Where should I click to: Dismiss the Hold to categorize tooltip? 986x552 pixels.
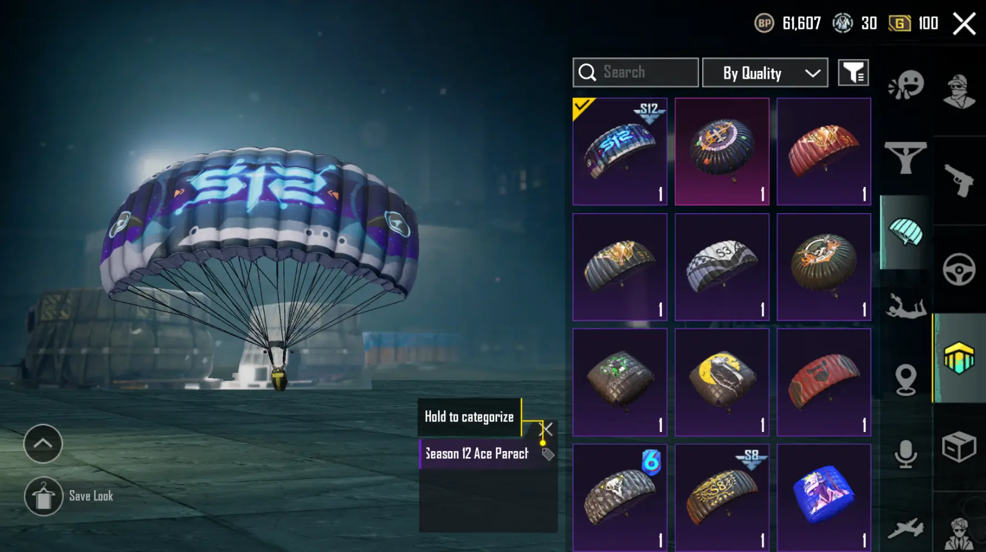tap(547, 429)
